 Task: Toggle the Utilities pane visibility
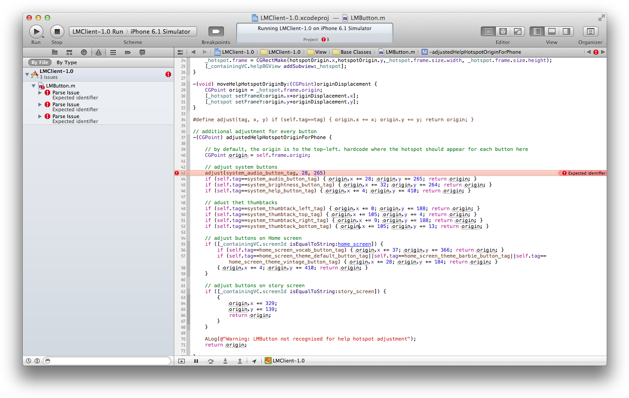(x=567, y=31)
